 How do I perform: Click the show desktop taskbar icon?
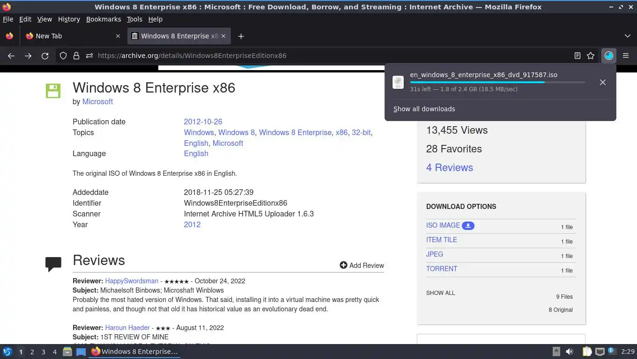pos(81,352)
